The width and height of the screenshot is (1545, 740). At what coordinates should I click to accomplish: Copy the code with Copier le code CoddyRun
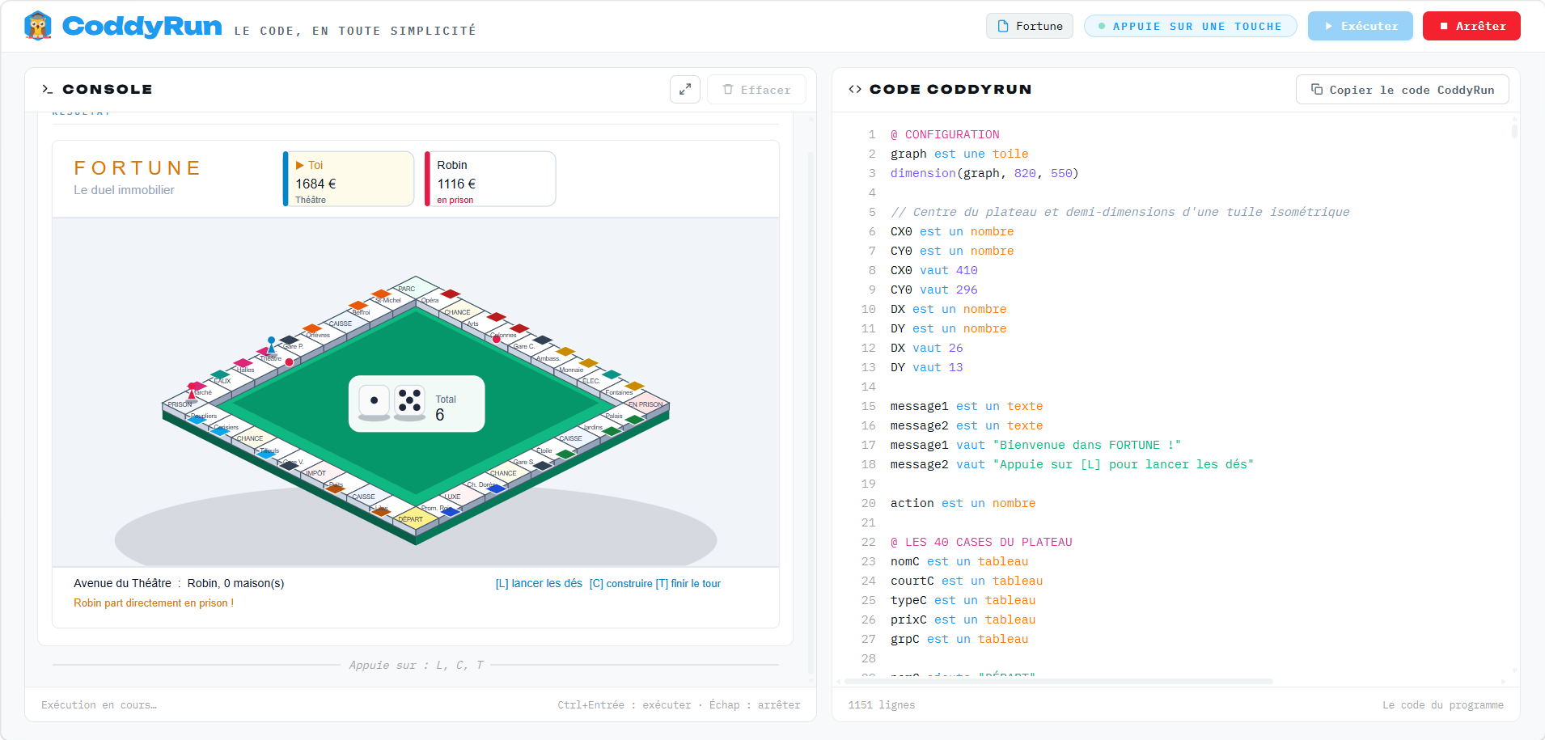point(1403,90)
